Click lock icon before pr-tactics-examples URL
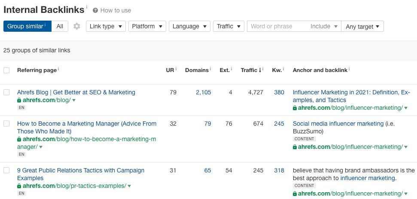 (x=19, y=186)
